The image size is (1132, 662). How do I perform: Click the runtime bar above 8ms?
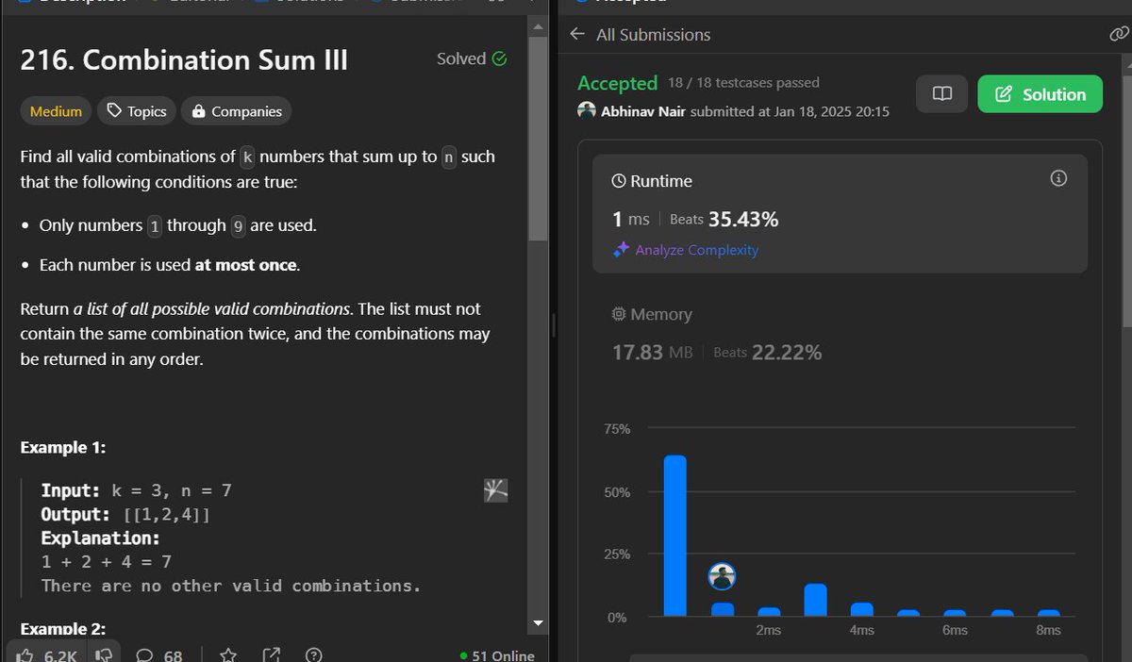pos(1049,613)
